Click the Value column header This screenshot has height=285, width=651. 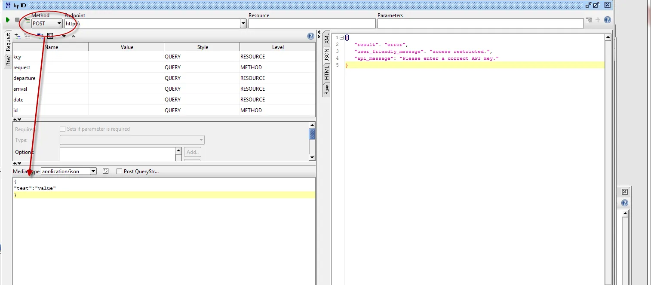click(x=126, y=47)
